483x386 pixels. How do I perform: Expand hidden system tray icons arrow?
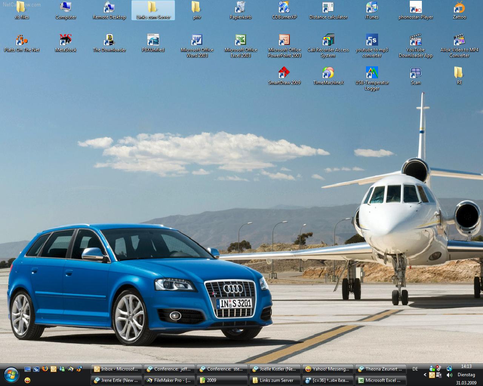425,375
